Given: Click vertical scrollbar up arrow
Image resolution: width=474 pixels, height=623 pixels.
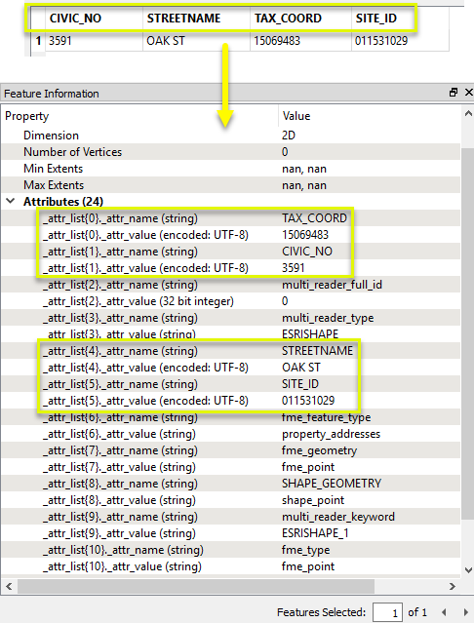Looking at the screenshot, I should [x=468, y=114].
